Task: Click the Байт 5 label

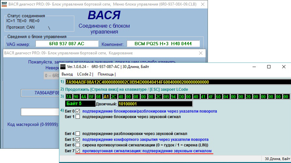Action: (x=80, y=104)
